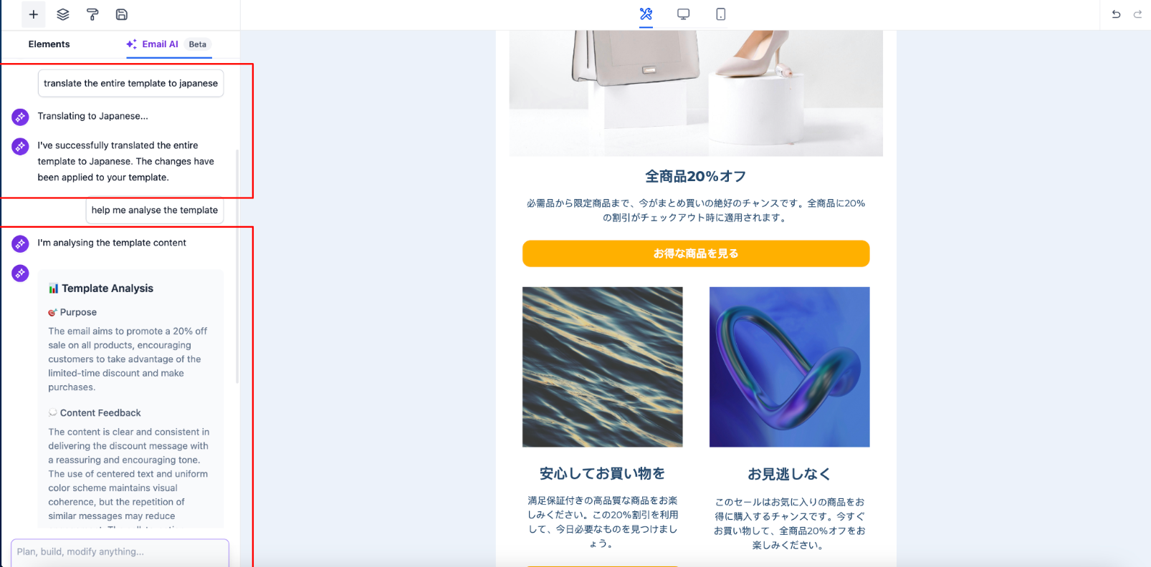Click the redo arrow icon
This screenshot has width=1151, height=567.
tap(1137, 14)
